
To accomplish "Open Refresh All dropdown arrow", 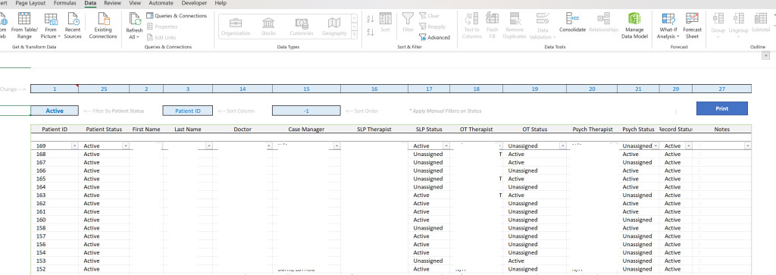I will 138,37.
